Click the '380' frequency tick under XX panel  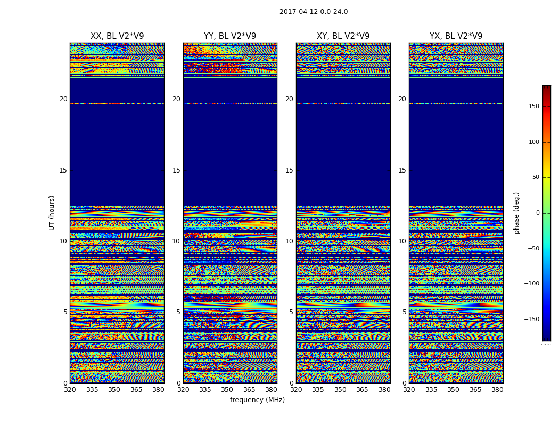pos(158,390)
